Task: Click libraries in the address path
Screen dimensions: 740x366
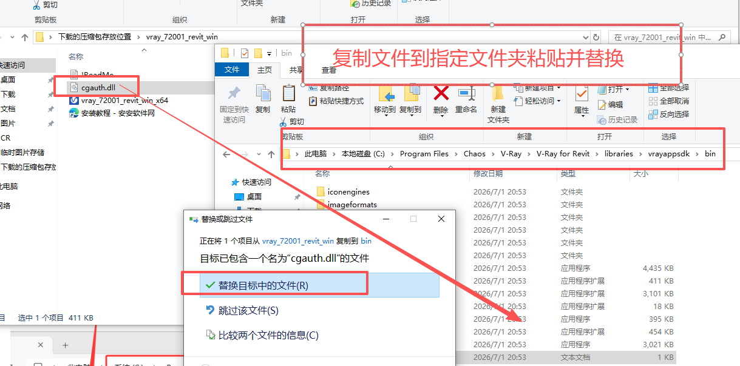Action: 619,154
